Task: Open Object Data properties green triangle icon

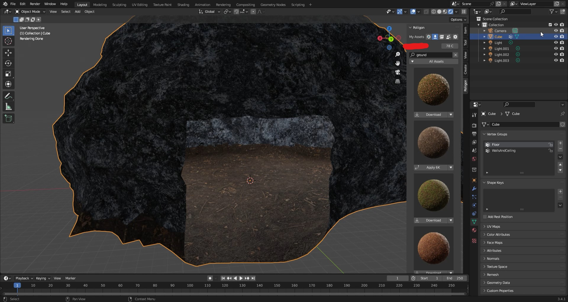Action: (x=474, y=222)
